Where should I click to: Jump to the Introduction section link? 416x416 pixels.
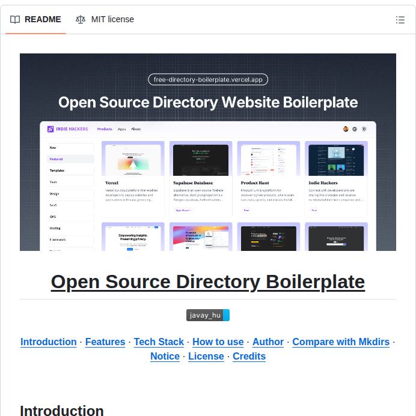pyautogui.click(x=48, y=342)
